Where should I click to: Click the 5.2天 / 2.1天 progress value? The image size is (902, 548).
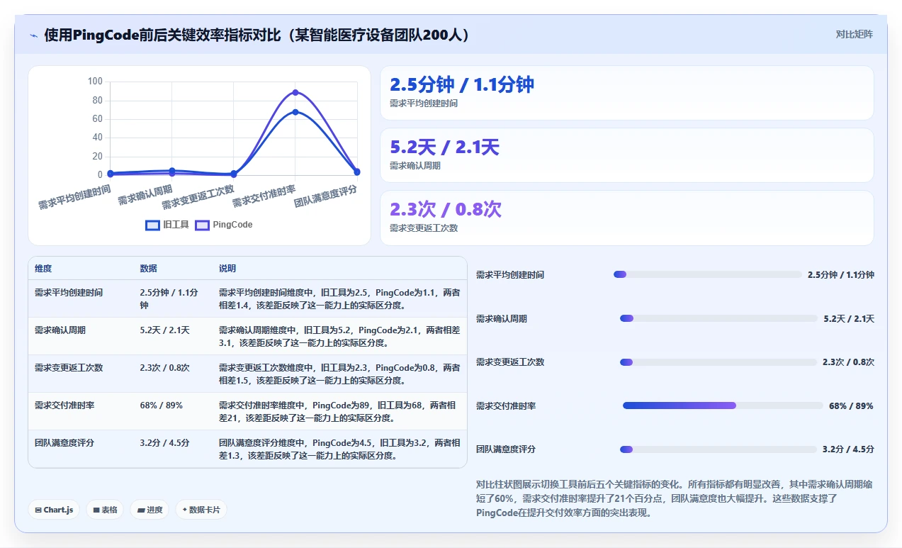(x=849, y=319)
